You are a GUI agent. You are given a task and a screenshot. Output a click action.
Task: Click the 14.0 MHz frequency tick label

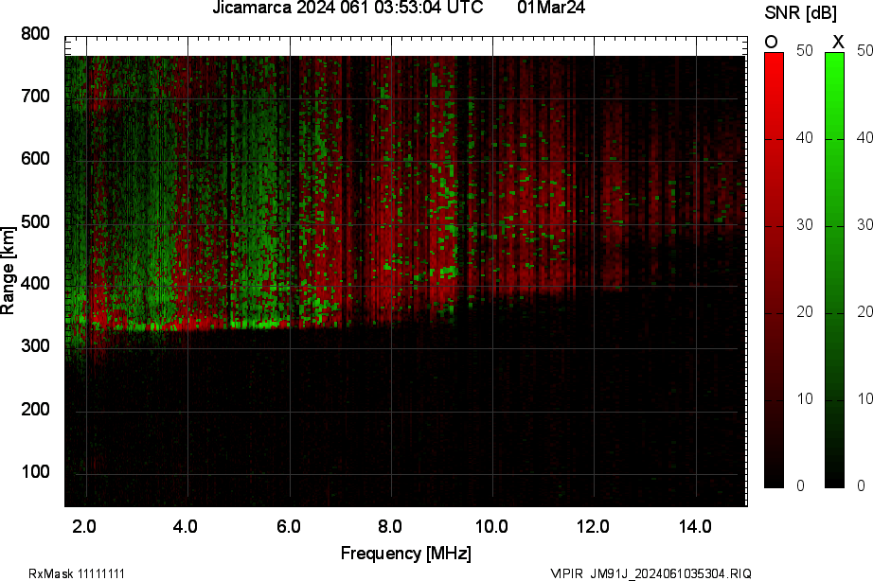point(695,526)
